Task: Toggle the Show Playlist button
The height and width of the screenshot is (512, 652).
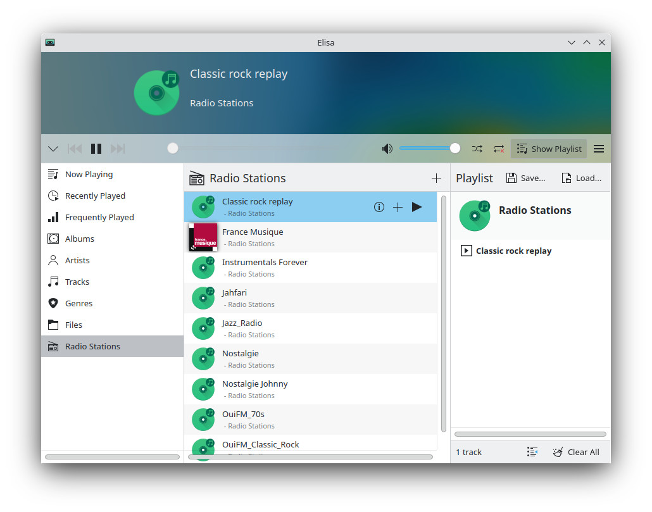Action: (548, 149)
